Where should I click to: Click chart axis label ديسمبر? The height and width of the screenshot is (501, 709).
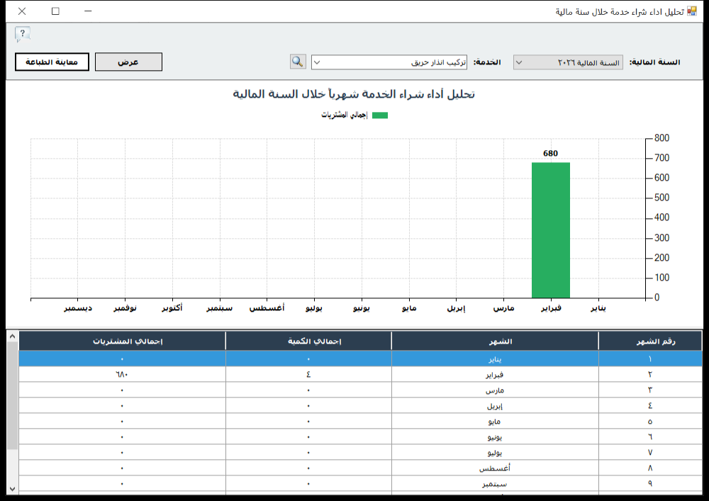point(78,308)
